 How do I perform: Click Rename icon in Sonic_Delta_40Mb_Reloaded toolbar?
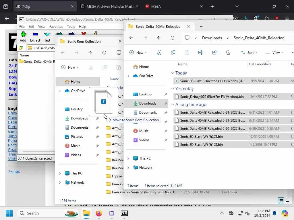tap(201, 53)
